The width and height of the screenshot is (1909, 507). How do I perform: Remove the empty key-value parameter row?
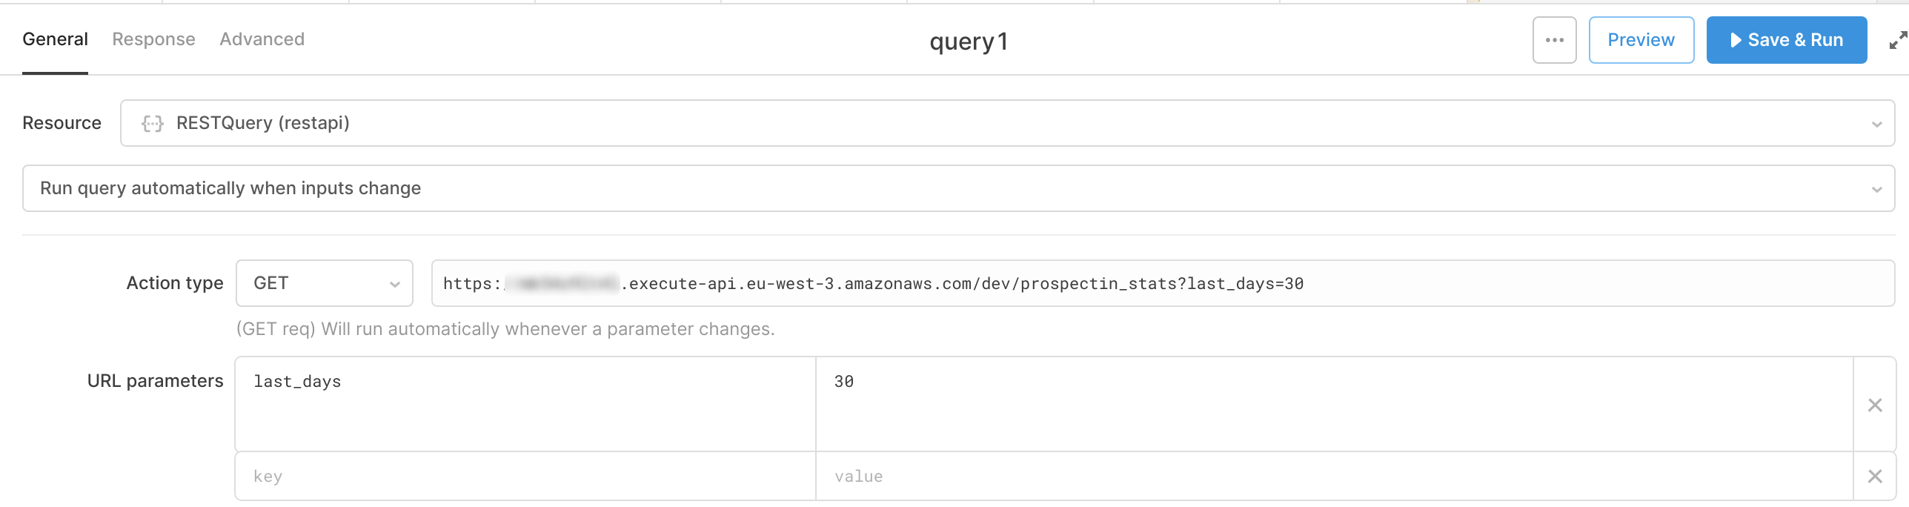1876,476
